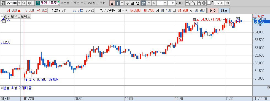
Task: Click the price change value 3,000
Action: pyautogui.click(x=29, y=10)
